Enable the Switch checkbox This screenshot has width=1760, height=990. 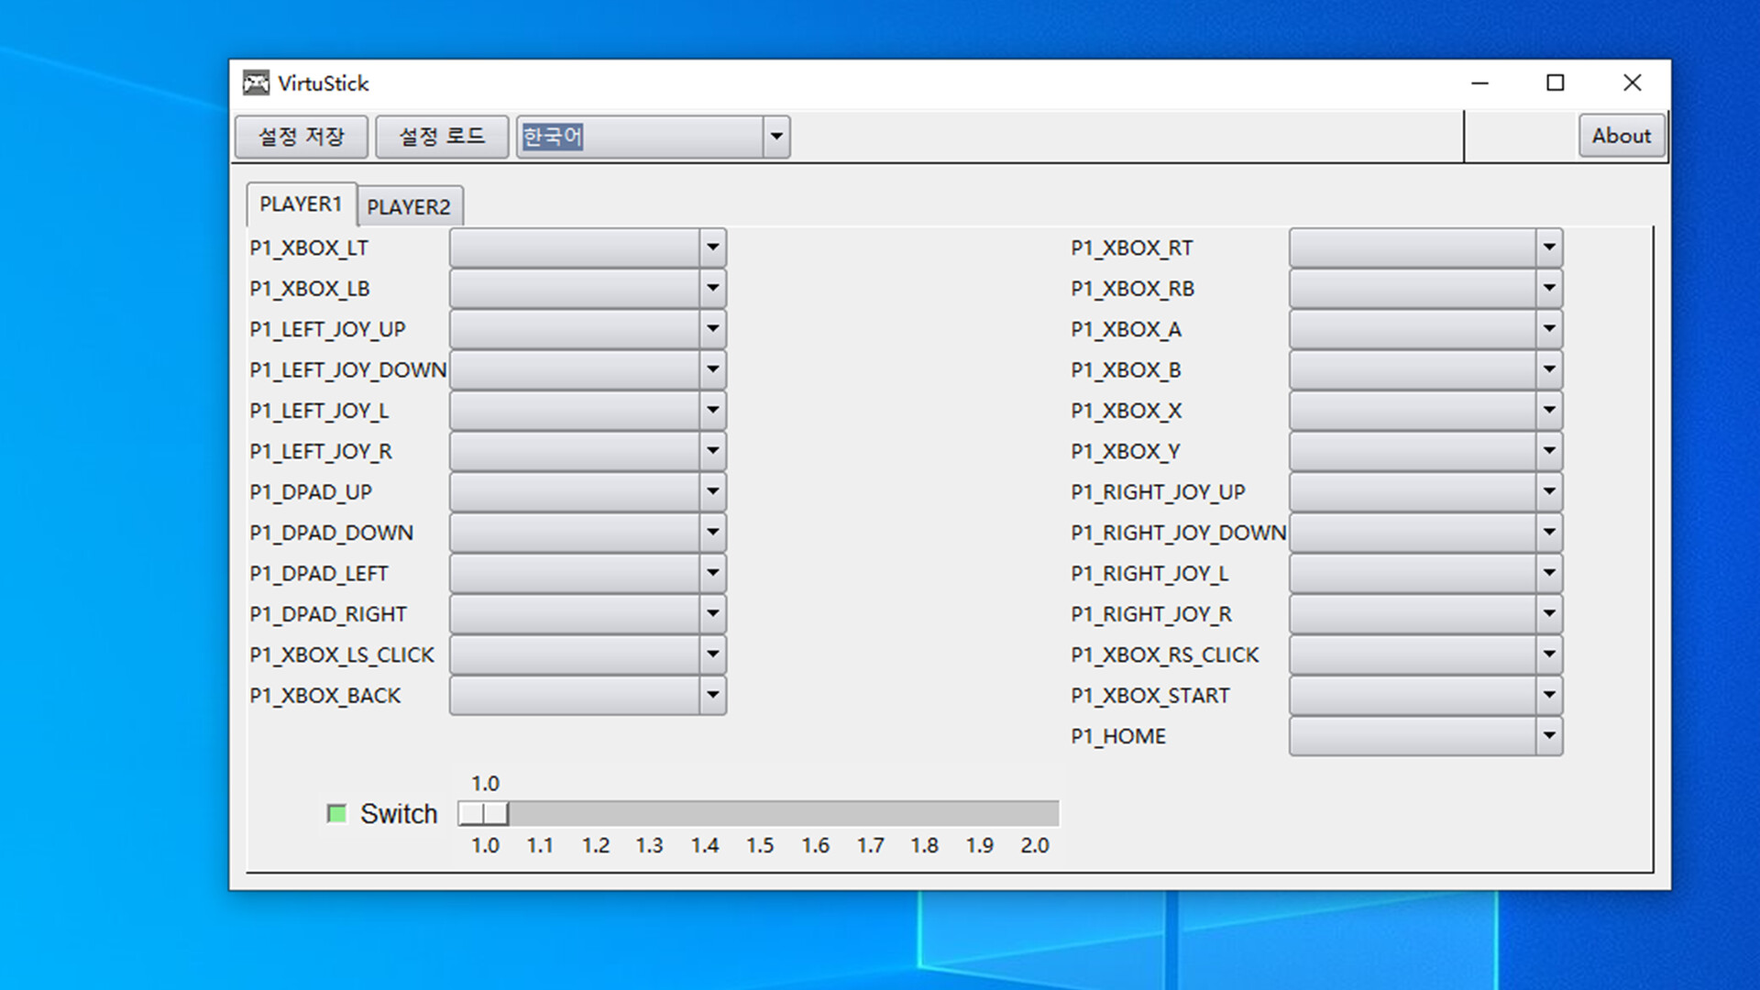tap(335, 813)
